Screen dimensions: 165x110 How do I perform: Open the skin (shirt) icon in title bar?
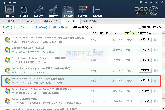[141, 2]
